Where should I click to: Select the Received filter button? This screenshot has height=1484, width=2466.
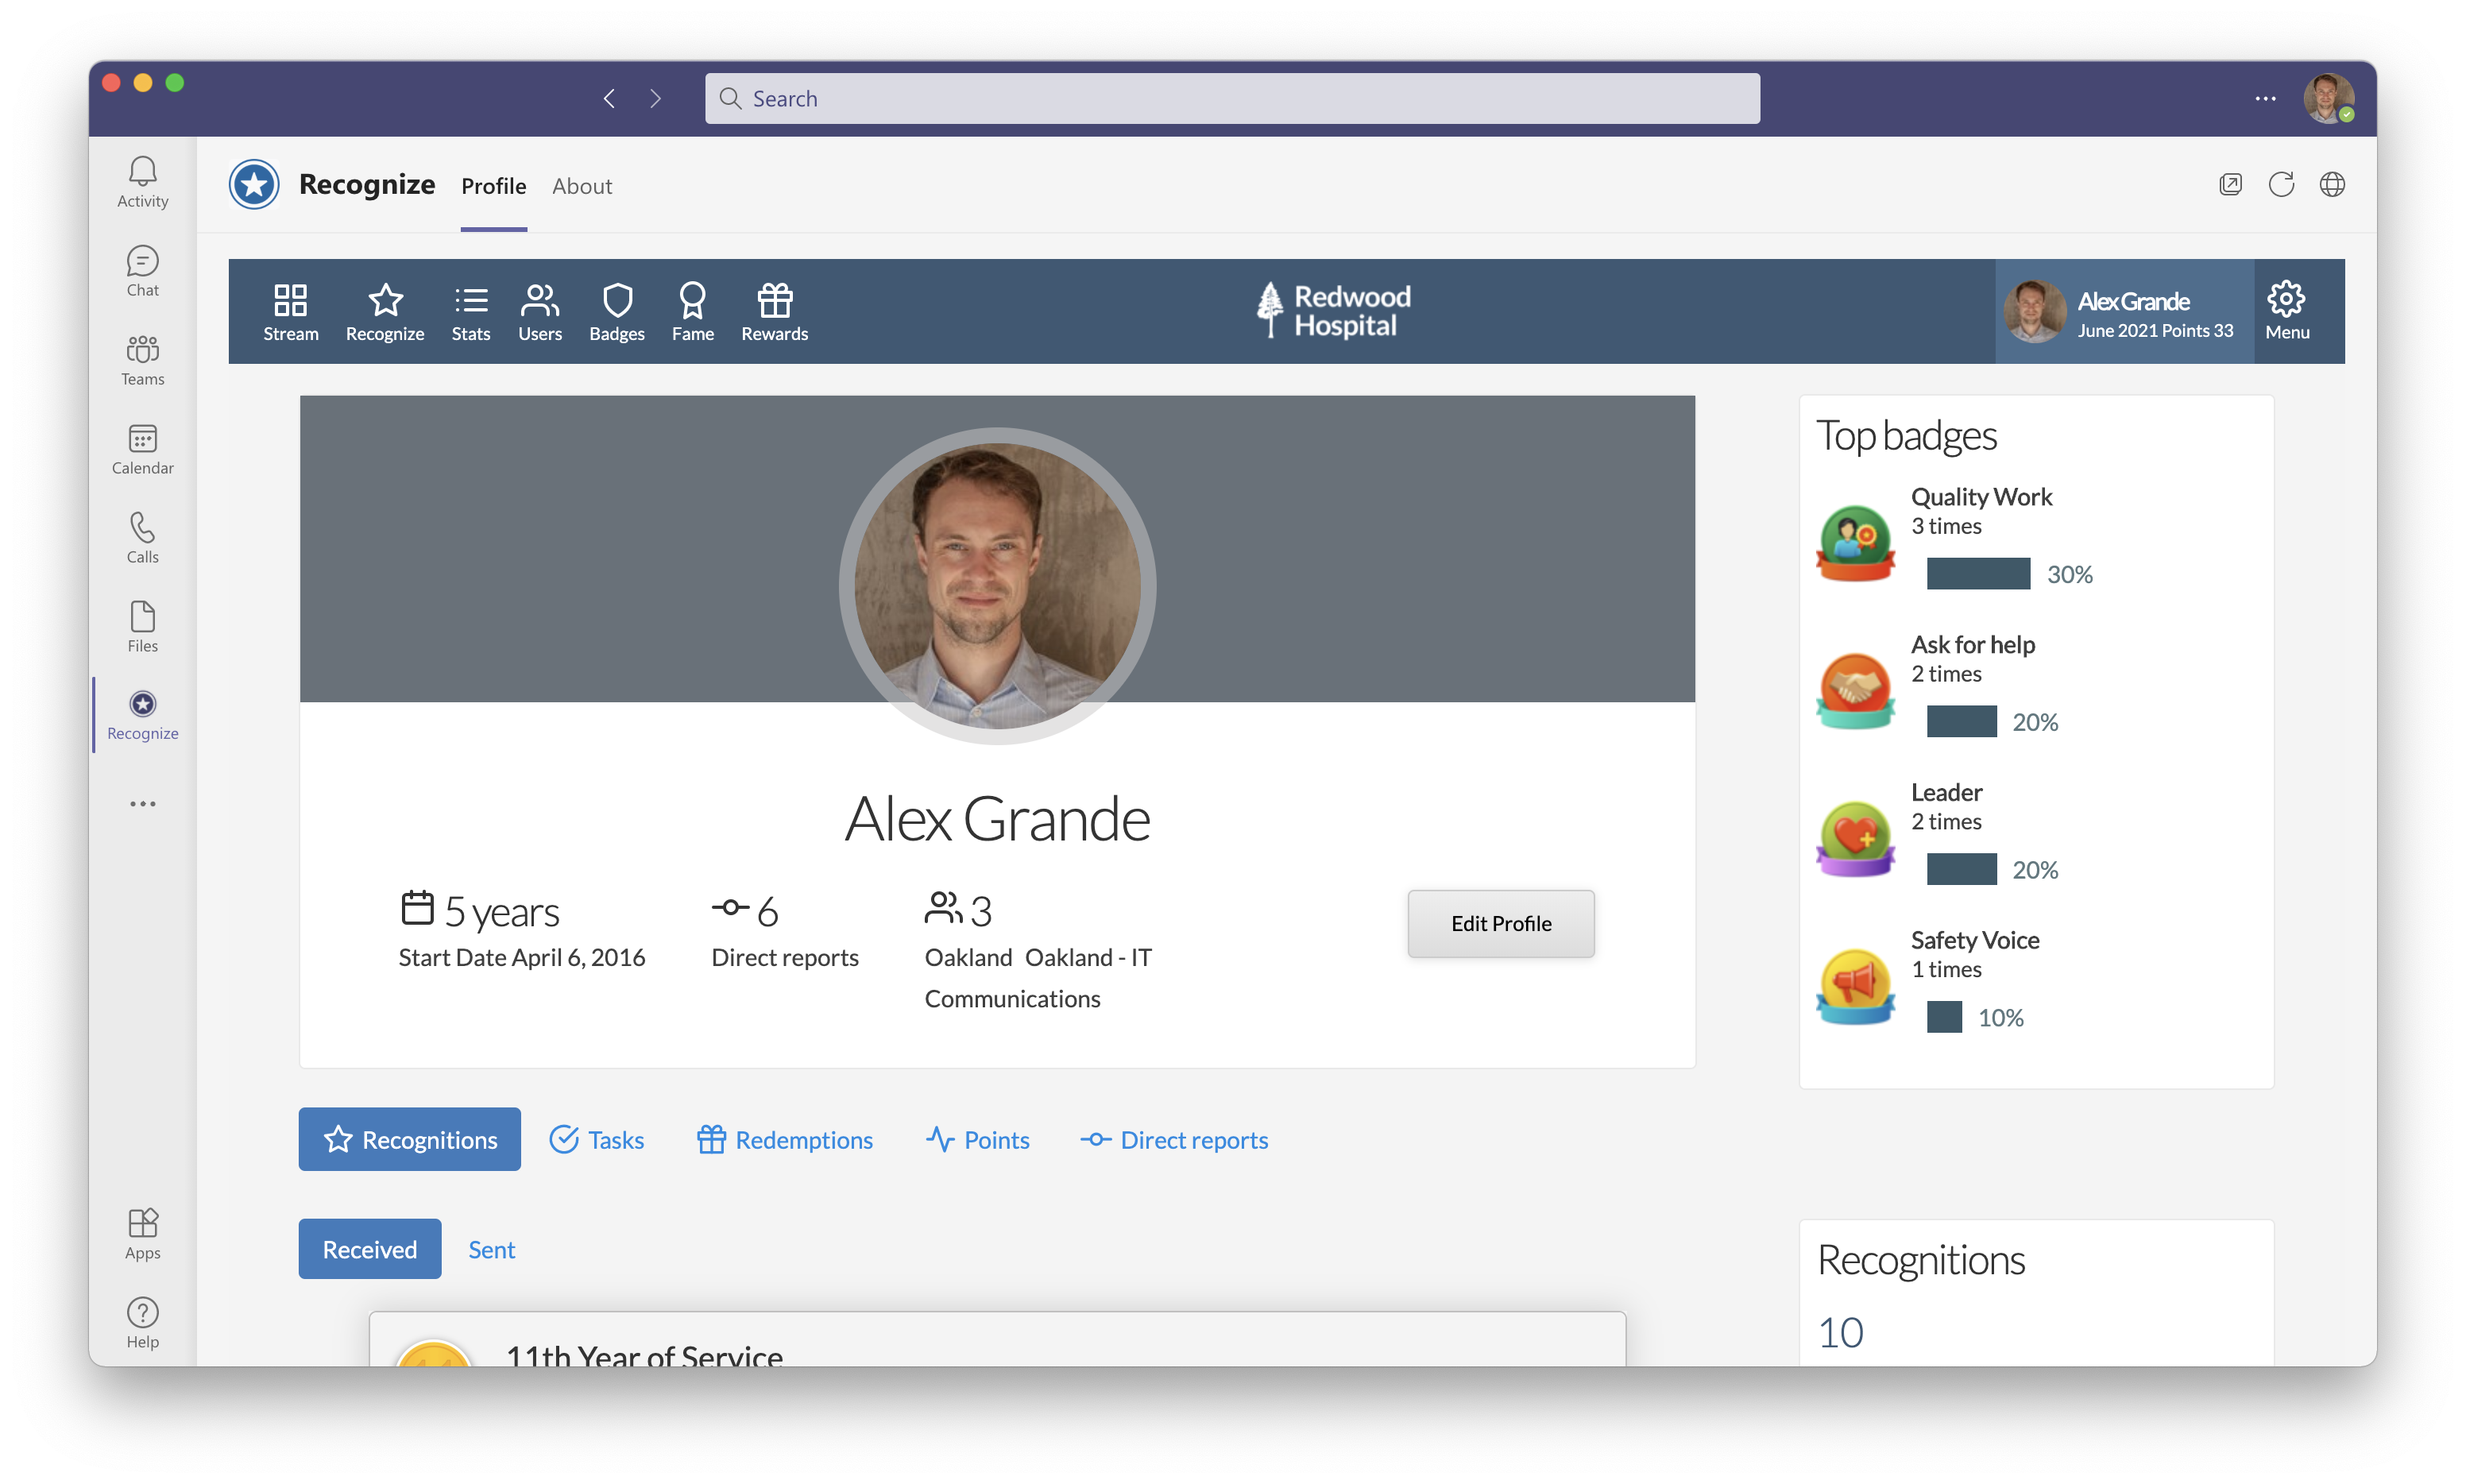pos(369,1249)
